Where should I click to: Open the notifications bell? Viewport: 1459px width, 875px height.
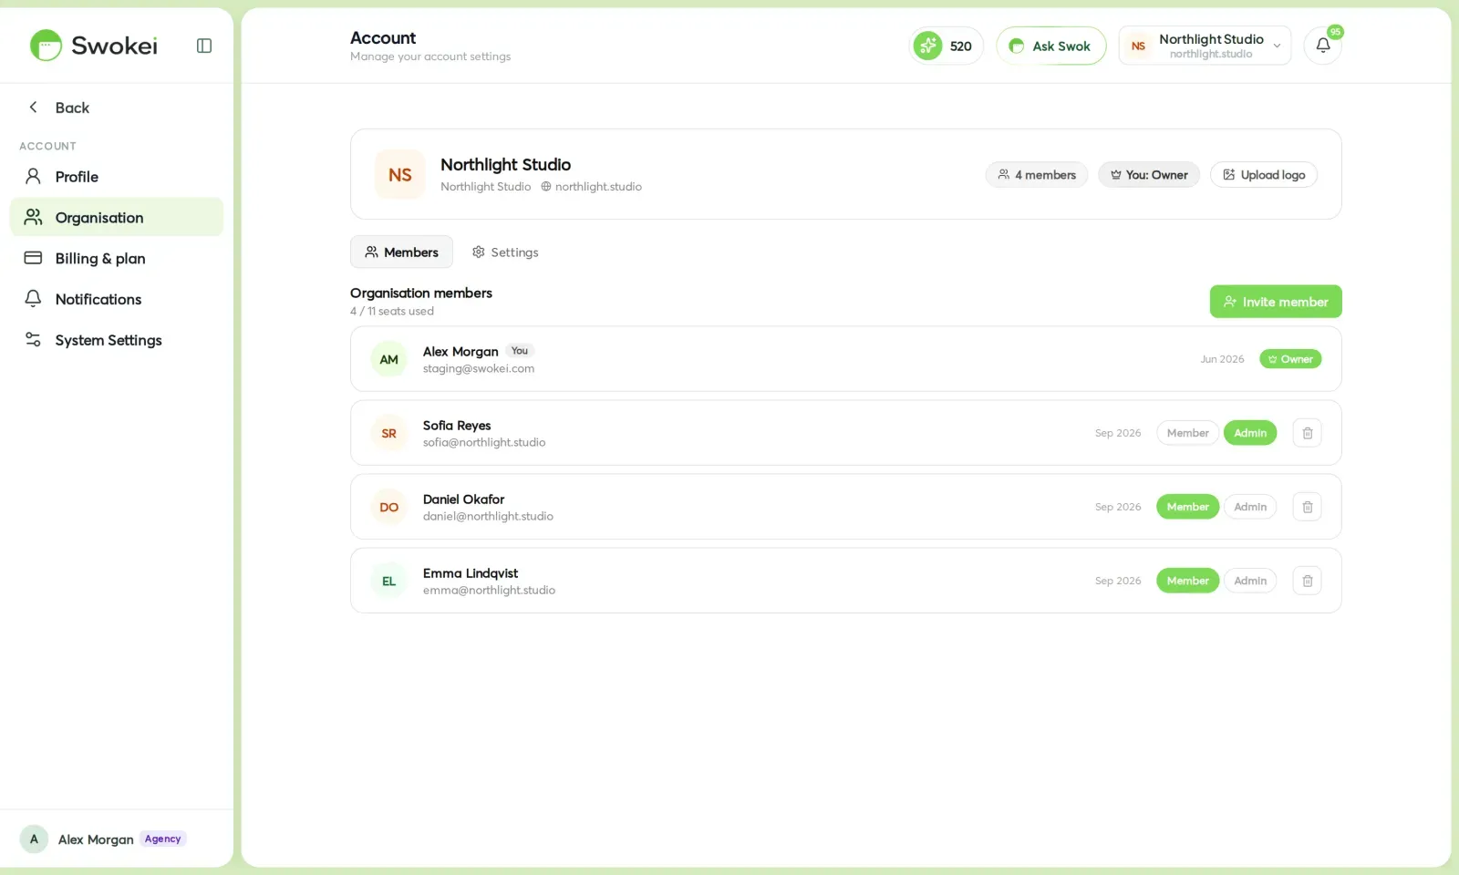point(1323,46)
